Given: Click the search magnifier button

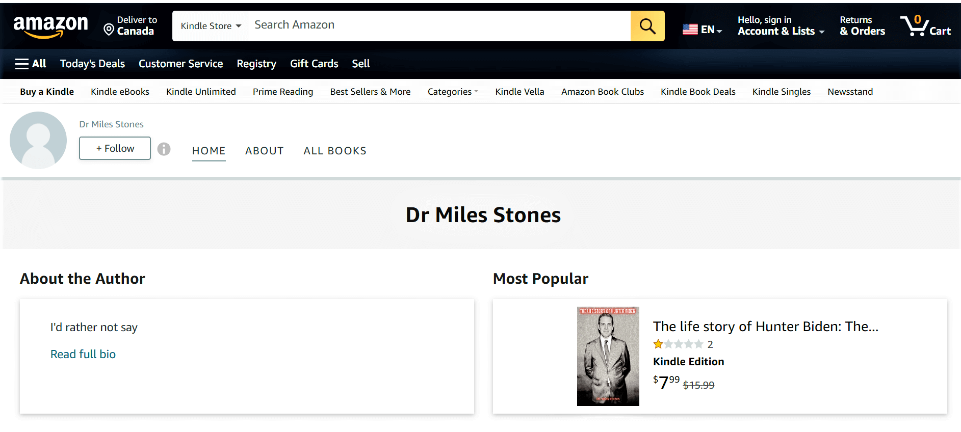Looking at the screenshot, I should [647, 26].
